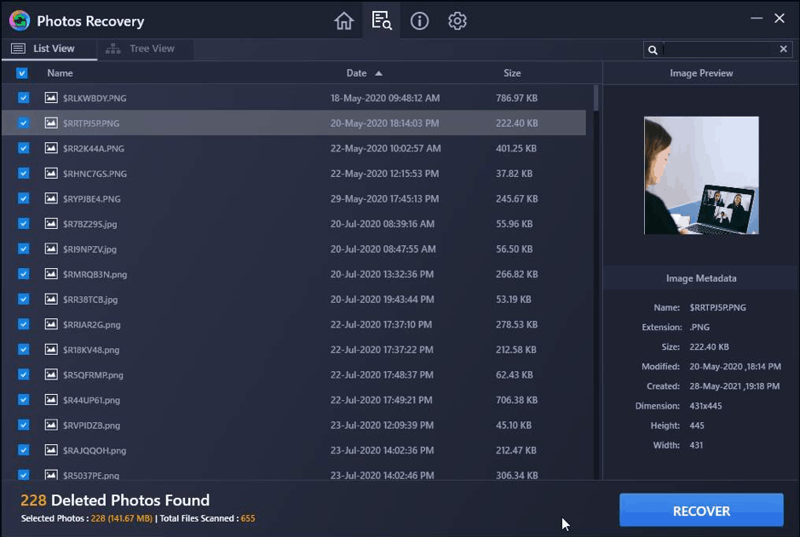Click the search magnifier icon
800x537 pixels.
[x=651, y=49]
